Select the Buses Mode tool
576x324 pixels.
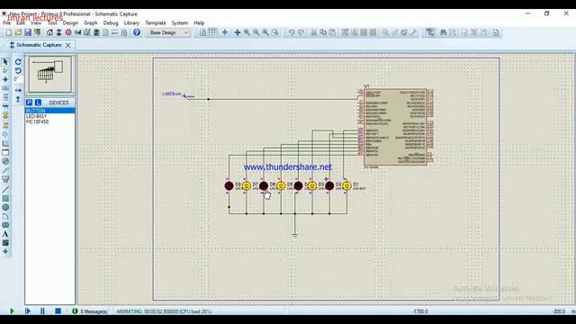(5, 106)
